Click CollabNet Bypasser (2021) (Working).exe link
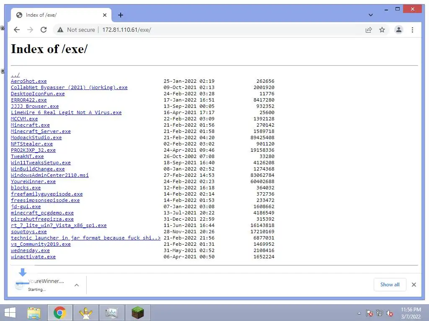Viewport: 429px width, 321px height. tap(69, 87)
